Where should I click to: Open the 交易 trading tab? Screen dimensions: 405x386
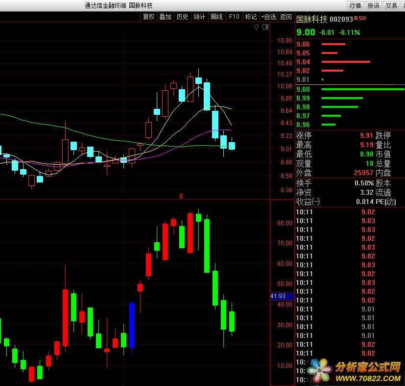pyautogui.click(x=391, y=5)
